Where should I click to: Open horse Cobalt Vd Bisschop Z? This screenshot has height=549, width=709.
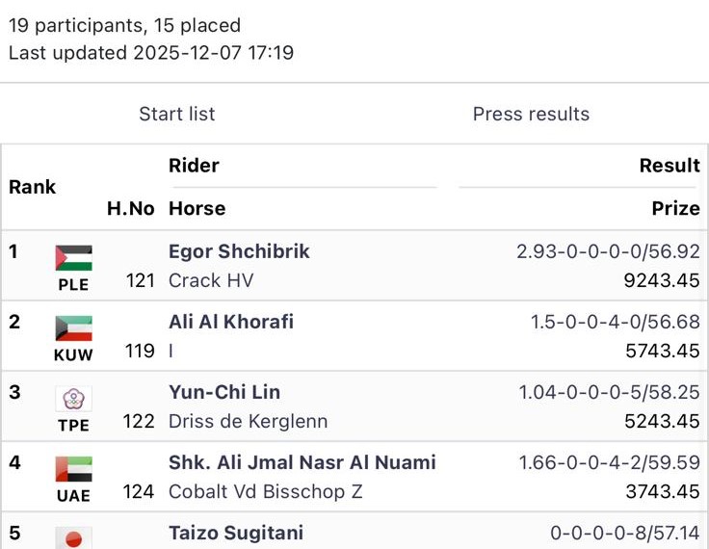[x=265, y=491]
